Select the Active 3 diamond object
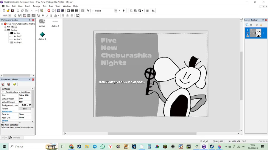This screenshot has width=268, height=150. (42, 34)
